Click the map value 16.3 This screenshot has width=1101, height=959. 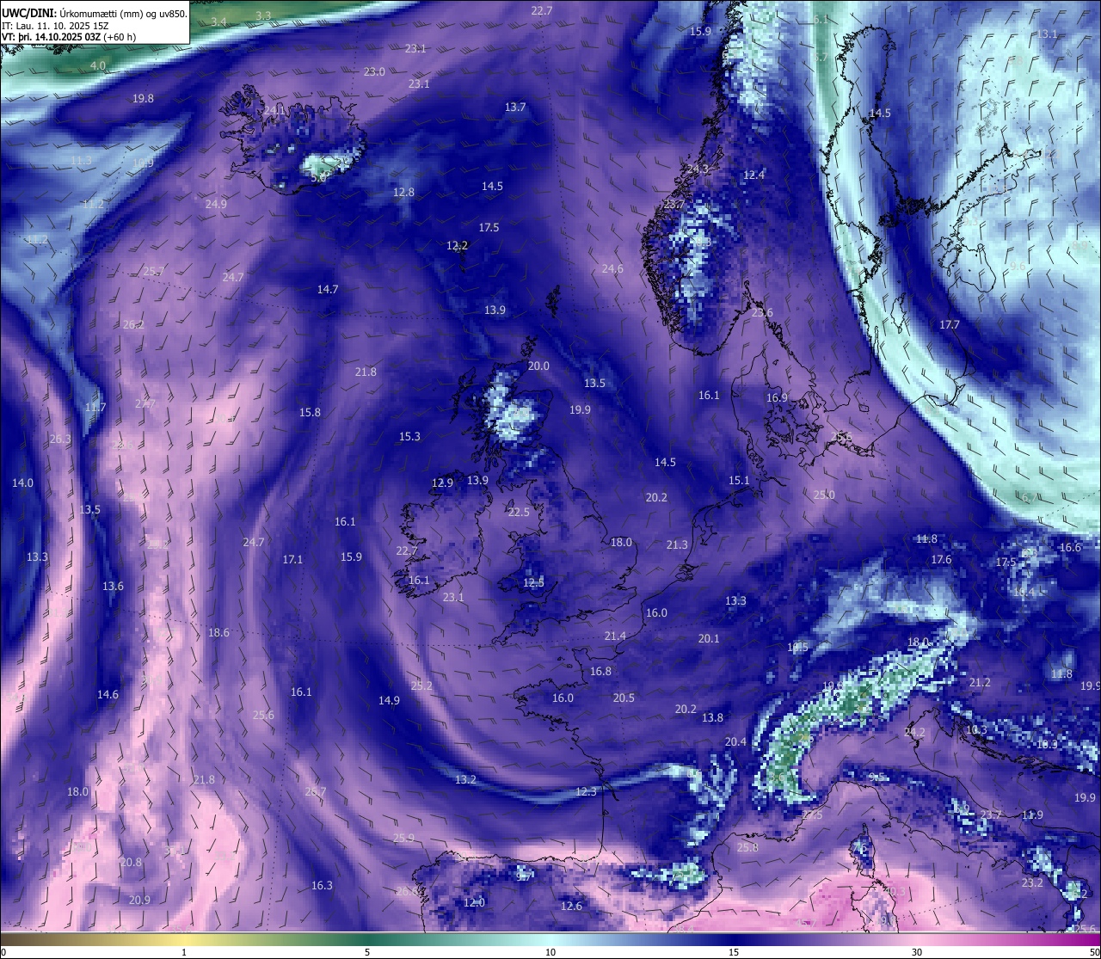[322, 885]
